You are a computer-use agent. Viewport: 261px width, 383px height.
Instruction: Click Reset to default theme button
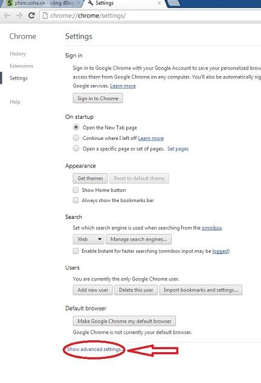click(x=139, y=179)
